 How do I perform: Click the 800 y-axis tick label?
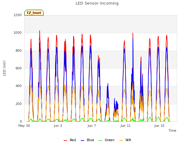click(x=19, y=50)
